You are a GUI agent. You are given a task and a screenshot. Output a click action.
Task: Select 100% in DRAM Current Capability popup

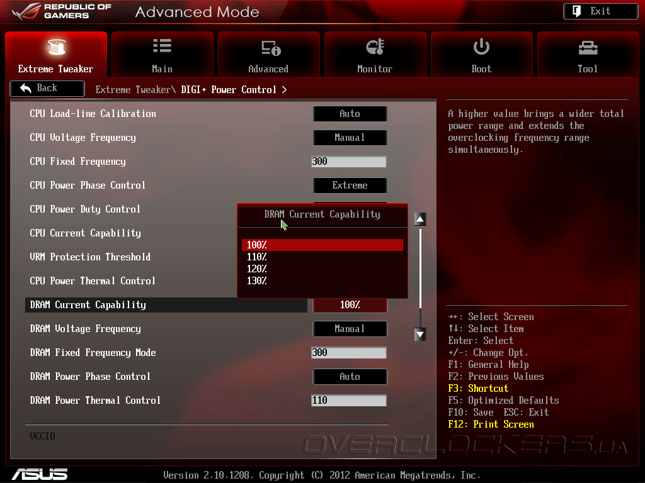(322, 245)
